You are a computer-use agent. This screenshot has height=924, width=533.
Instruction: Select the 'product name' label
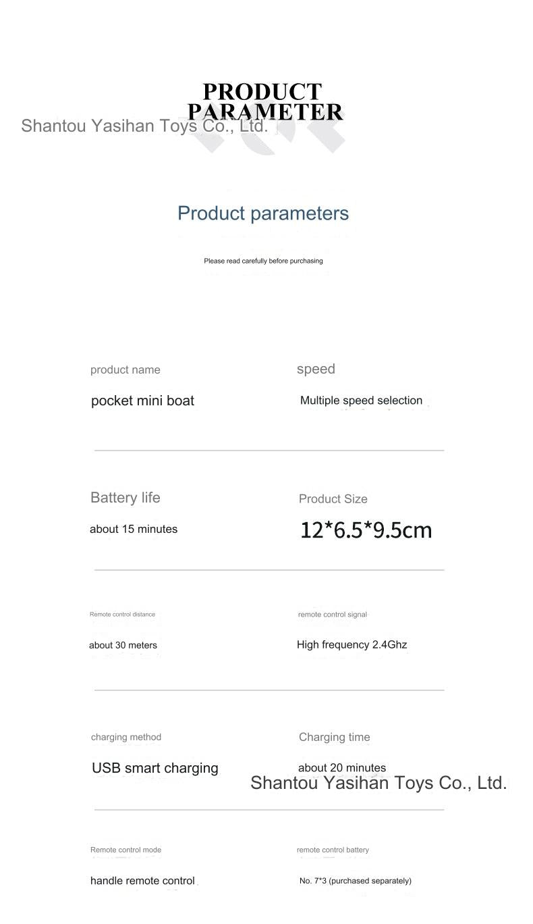[x=125, y=369]
